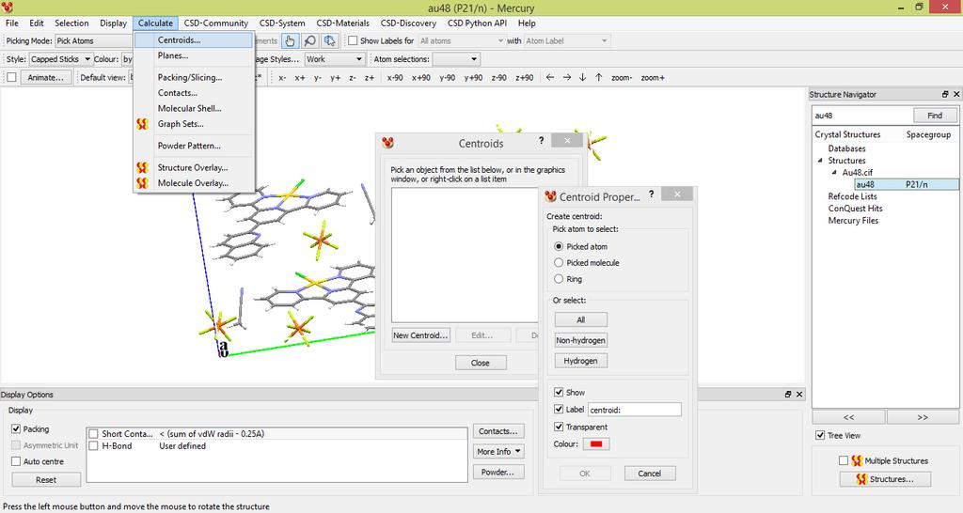Select the Ring radio button
This screenshot has width=963, height=513.
[x=559, y=279]
